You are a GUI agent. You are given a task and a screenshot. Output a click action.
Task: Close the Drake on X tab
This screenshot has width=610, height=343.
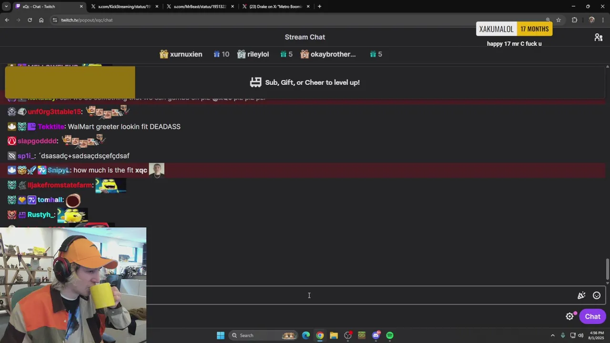[x=308, y=7]
